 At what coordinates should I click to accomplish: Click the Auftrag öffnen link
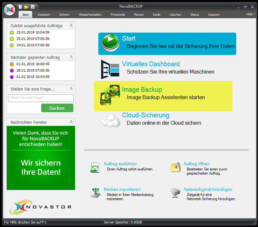coord(196,164)
